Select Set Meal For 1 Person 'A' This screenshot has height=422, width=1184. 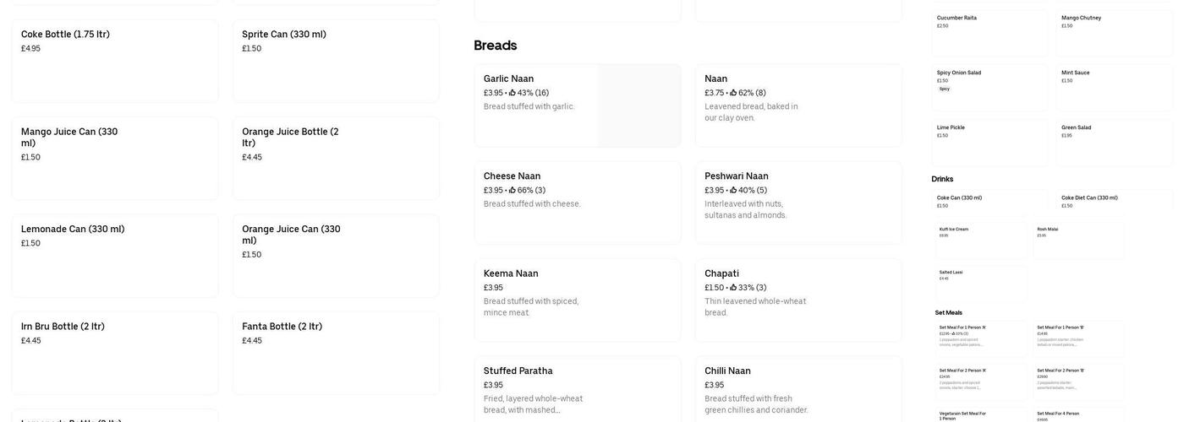coord(983,338)
